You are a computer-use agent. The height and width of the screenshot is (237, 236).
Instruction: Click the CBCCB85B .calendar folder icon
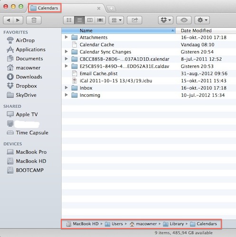[75, 59]
